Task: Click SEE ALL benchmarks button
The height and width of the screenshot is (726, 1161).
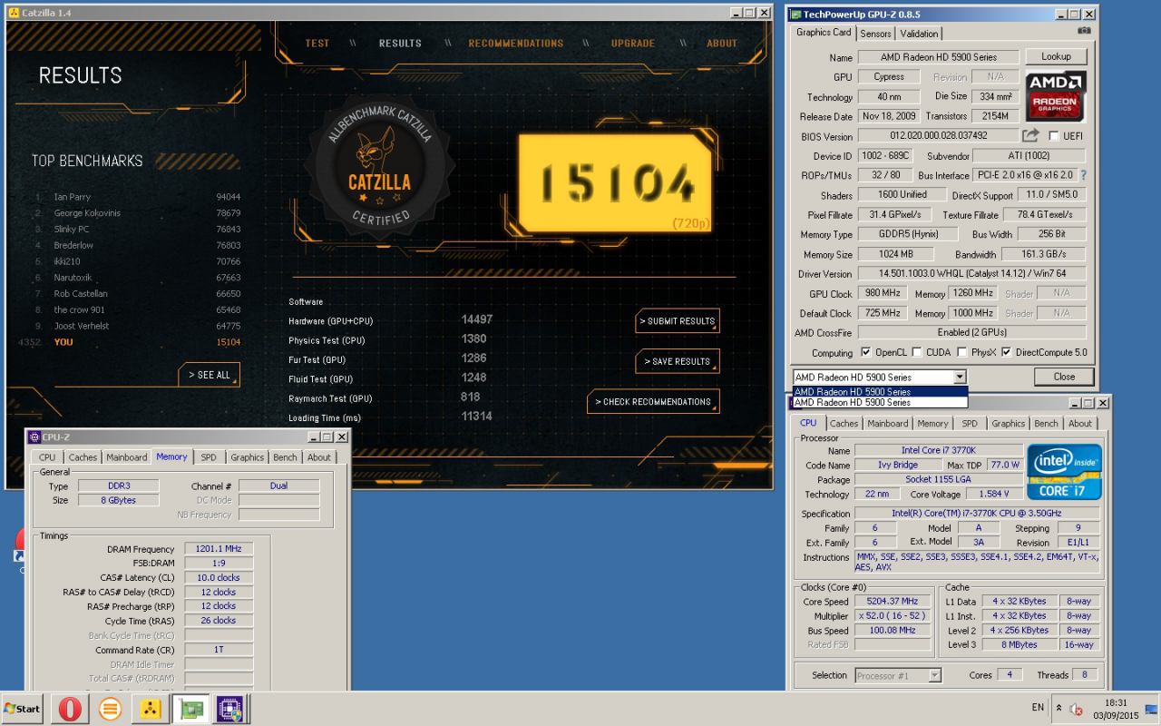Action: click(x=210, y=375)
